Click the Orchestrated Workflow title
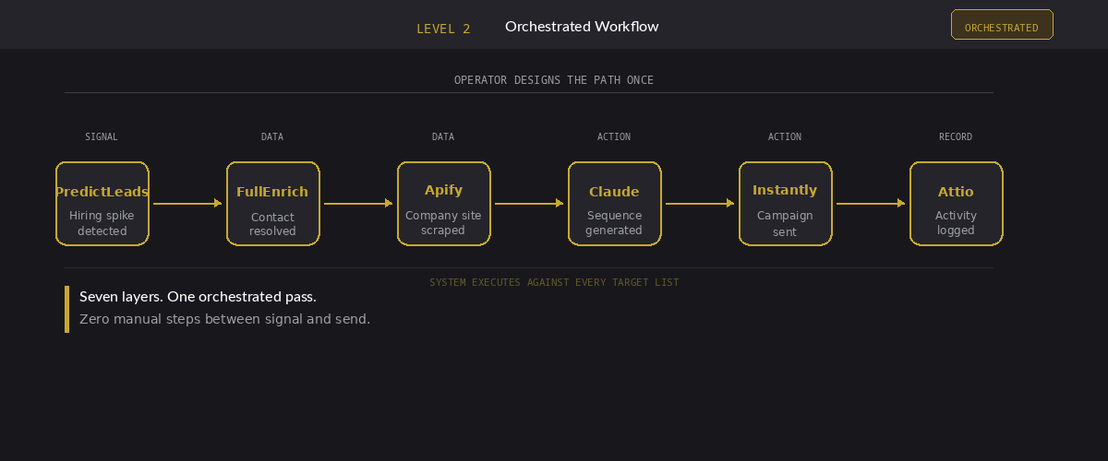Image resolution: width=1108 pixels, height=461 pixels. (x=582, y=27)
